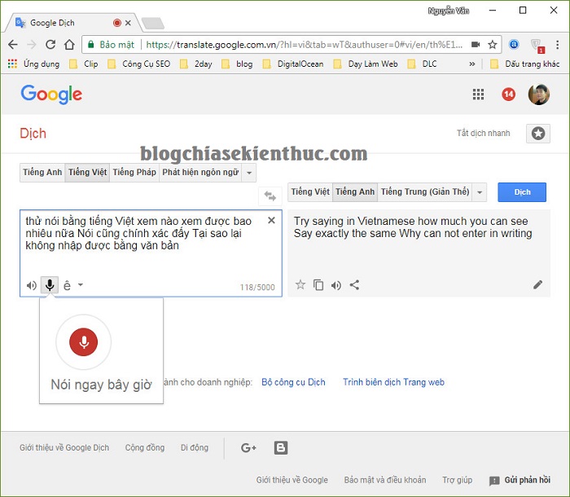Image resolution: width=570 pixels, height=497 pixels.
Task: Expand target language list dropdown
Action: [x=480, y=192]
